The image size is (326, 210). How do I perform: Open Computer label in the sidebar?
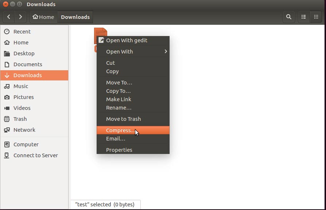tap(26, 144)
